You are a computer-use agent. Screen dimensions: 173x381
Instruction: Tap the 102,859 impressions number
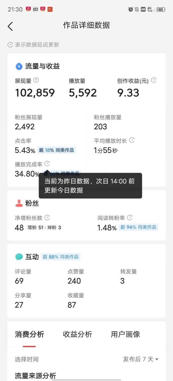(35, 93)
